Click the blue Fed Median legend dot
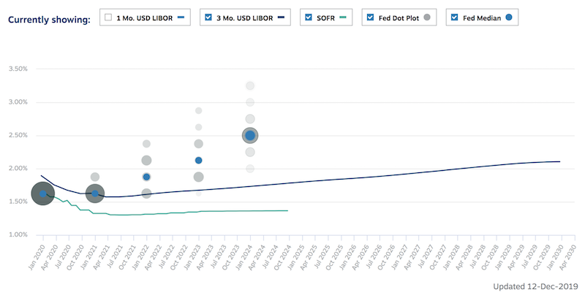This screenshot has width=585, height=295. coord(509,17)
